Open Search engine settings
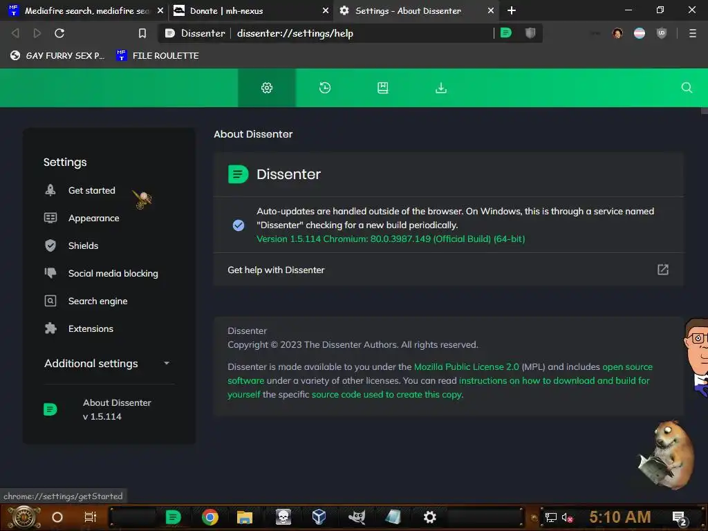This screenshot has width=708, height=531. (x=97, y=301)
